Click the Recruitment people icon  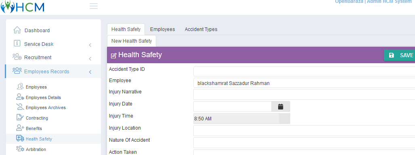[17, 57]
